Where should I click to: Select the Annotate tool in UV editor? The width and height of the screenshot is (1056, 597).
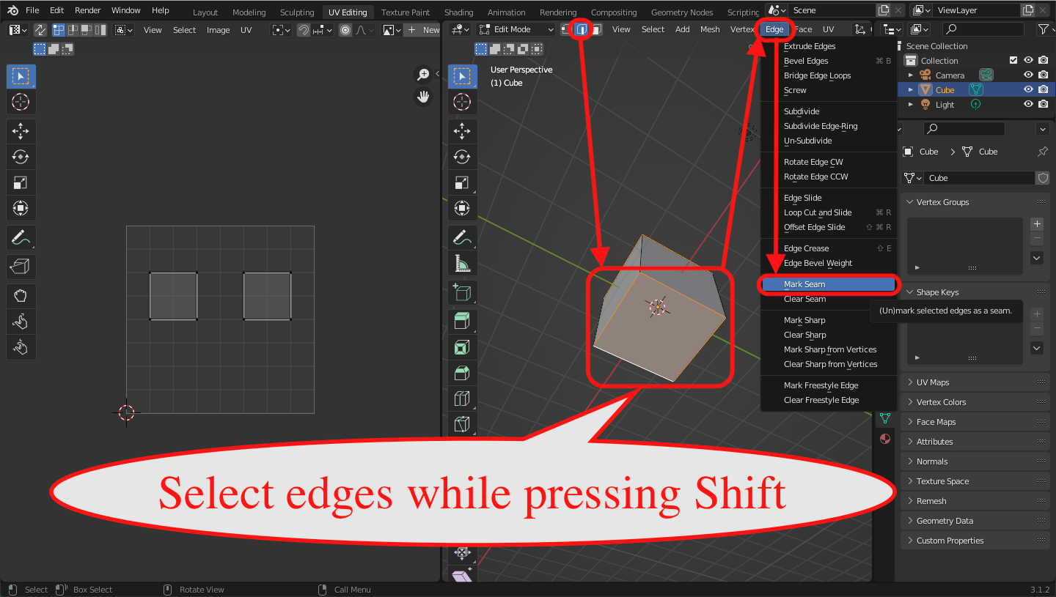[21, 238]
